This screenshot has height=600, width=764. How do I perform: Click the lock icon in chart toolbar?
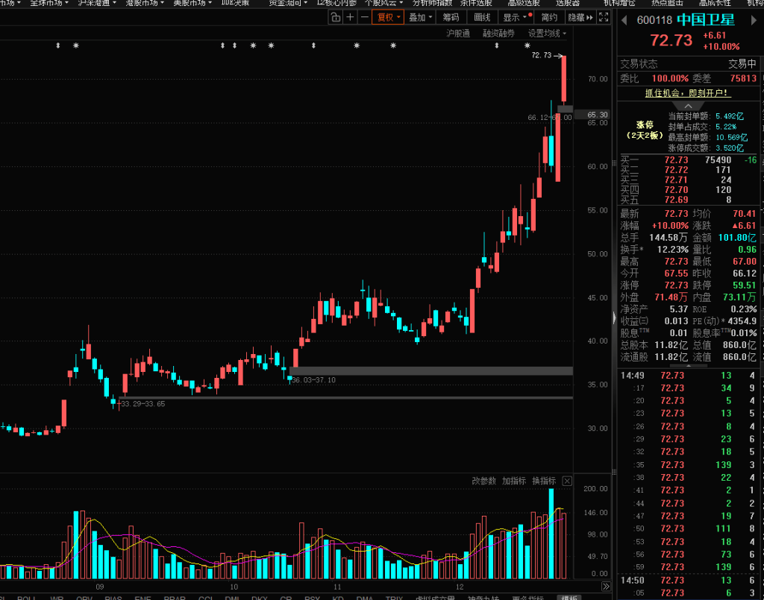click(x=336, y=18)
